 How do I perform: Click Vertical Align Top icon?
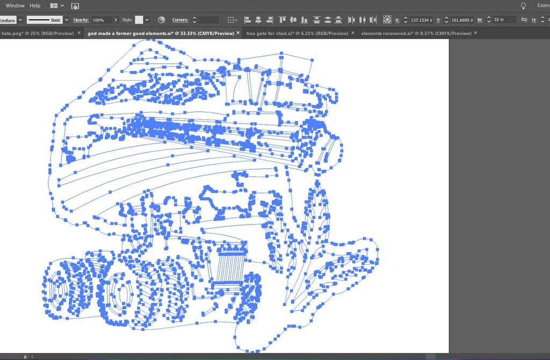click(x=283, y=20)
